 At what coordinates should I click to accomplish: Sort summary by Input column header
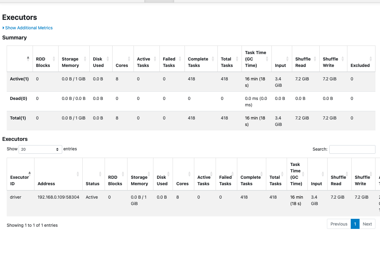[280, 65]
